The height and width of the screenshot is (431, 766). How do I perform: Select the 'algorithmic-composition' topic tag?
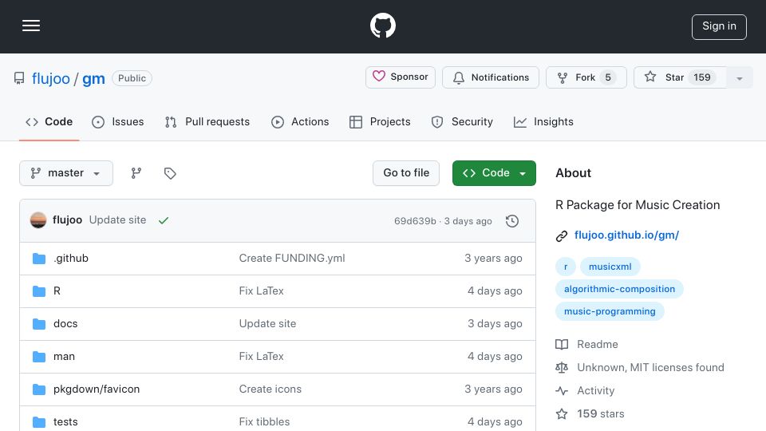[619, 289]
